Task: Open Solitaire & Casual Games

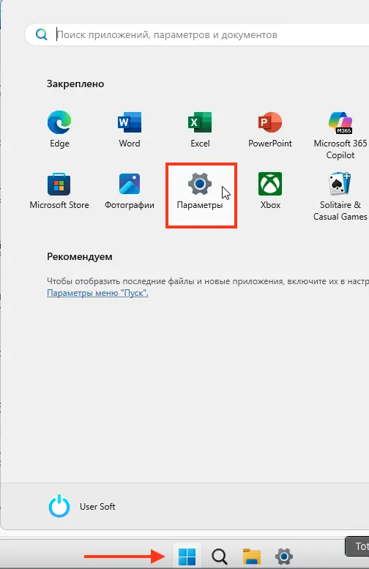Action: (340, 197)
